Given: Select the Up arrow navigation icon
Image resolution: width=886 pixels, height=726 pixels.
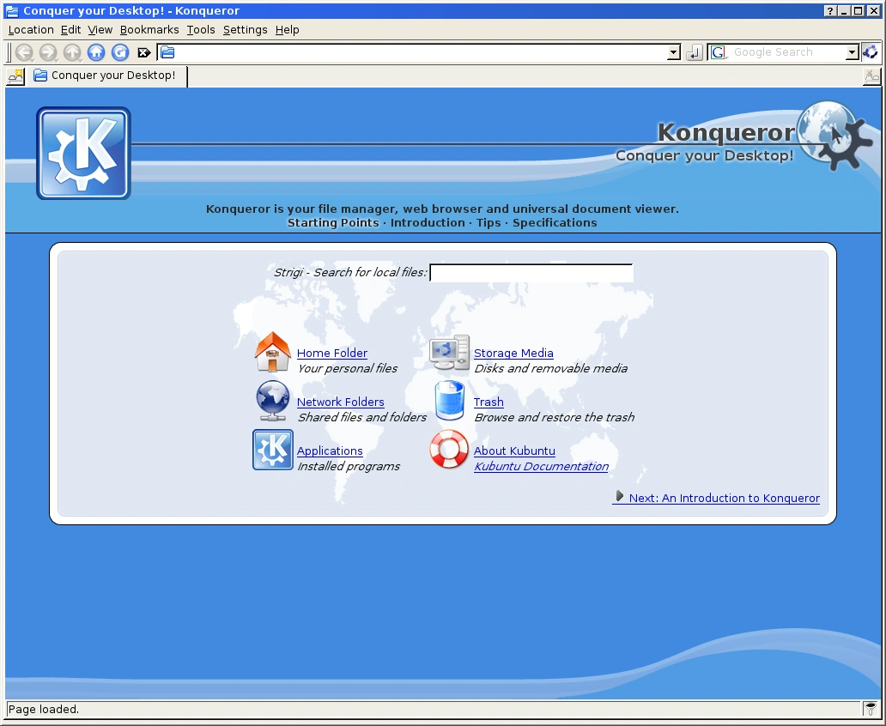Looking at the screenshot, I should point(72,51).
